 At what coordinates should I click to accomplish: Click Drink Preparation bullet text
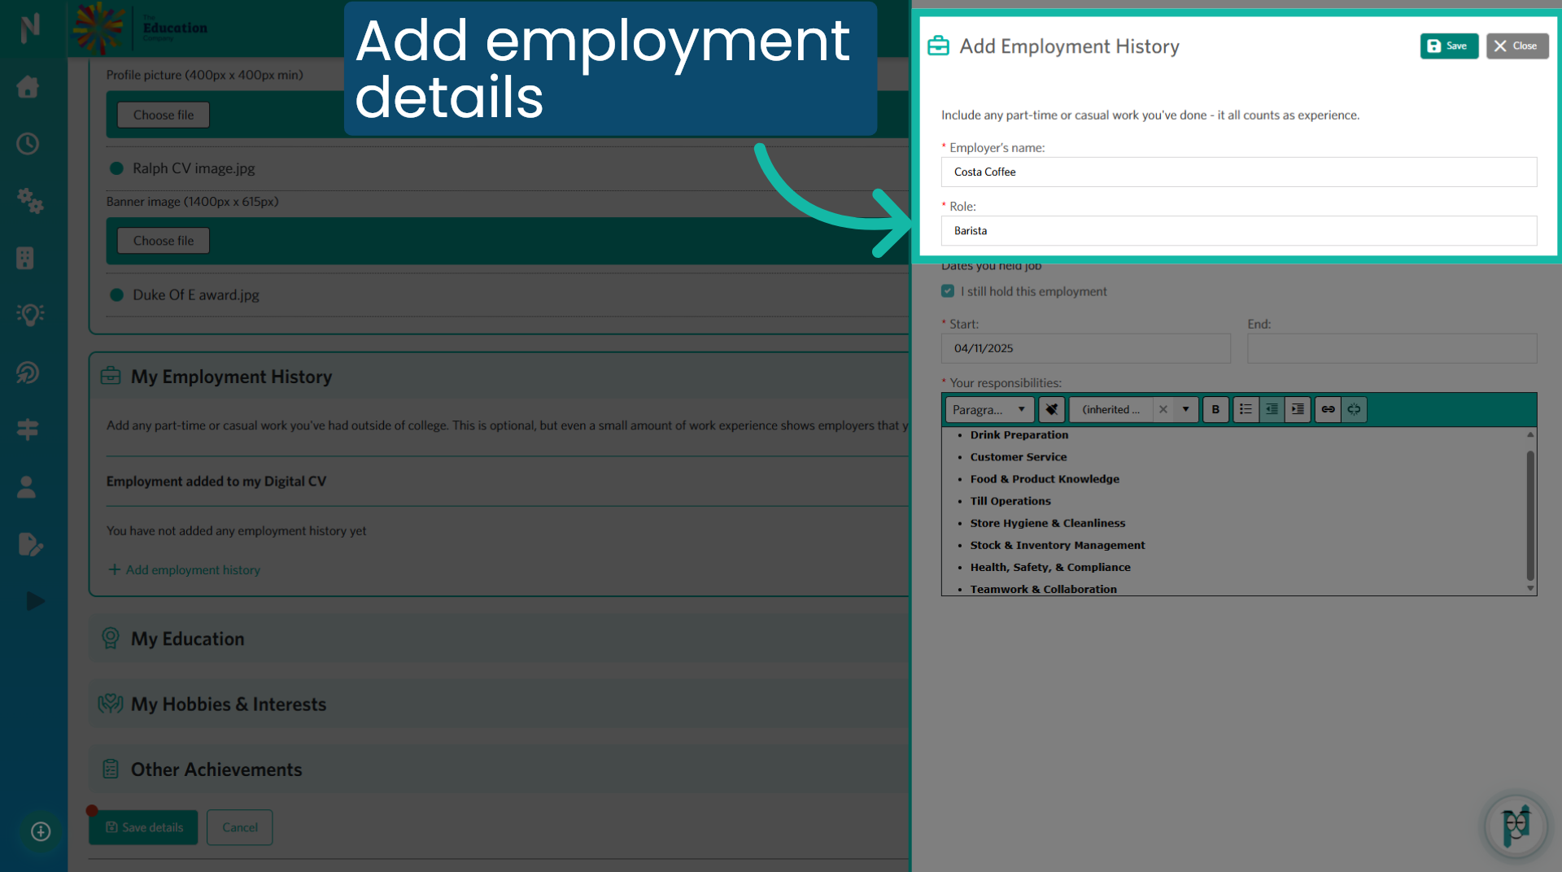click(x=1019, y=434)
